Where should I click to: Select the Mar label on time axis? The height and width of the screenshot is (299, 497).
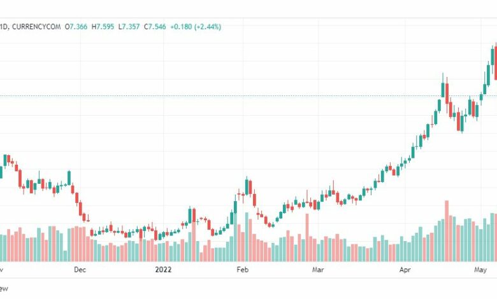(318, 270)
